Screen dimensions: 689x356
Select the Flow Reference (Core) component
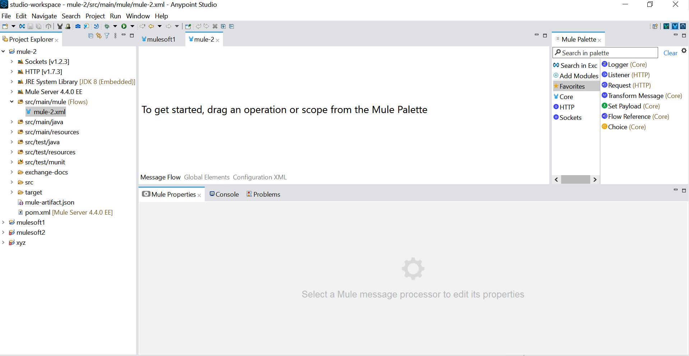click(x=635, y=117)
